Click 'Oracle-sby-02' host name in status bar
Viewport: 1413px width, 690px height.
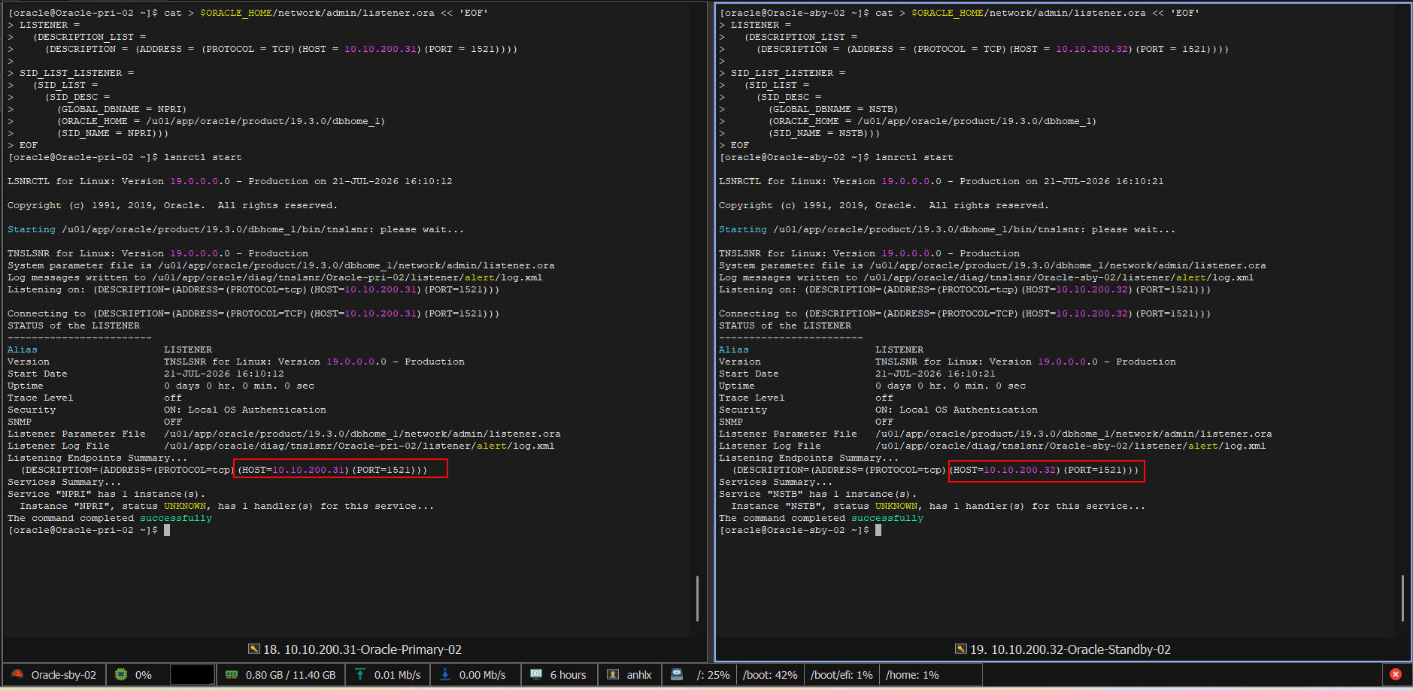[x=64, y=675]
